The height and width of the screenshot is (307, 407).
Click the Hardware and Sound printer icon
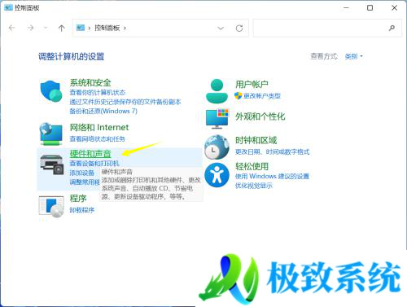[x=51, y=164]
